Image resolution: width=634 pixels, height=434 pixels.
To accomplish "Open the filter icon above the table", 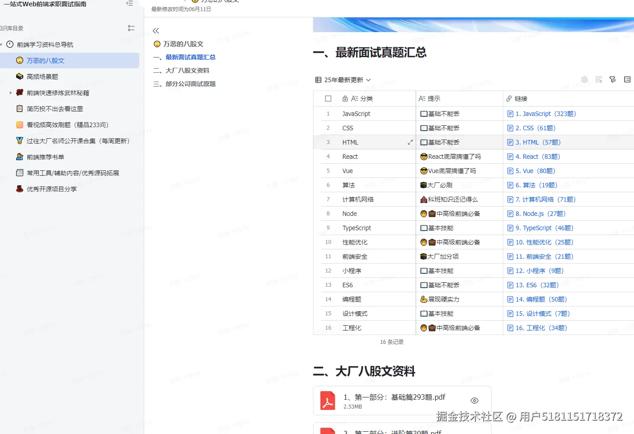I will (x=613, y=79).
